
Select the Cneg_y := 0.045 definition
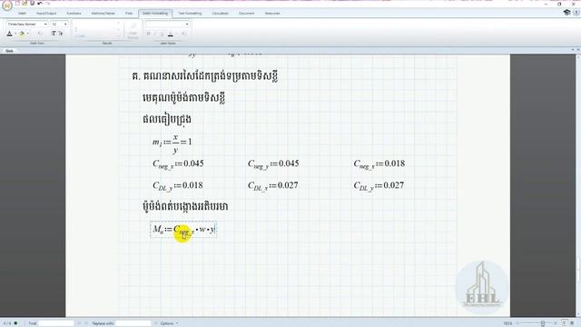[x=273, y=164]
